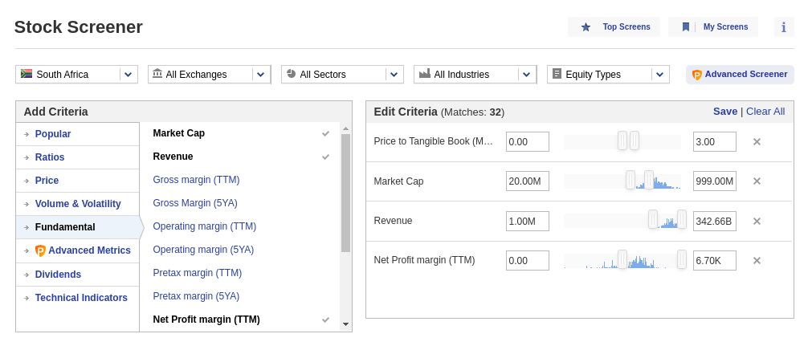The height and width of the screenshot is (346, 808).
Task: Remove the Revenue criterion
Action: coord(757,221)
